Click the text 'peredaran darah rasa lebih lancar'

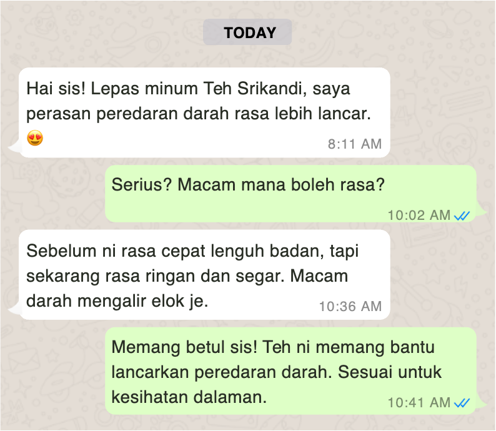pyautogui.click(x=234, y=113)
